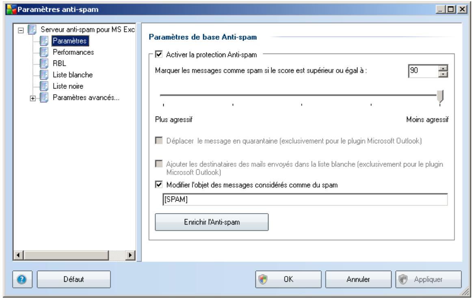Click the icon beside Paramètres avancés
Screen dimensions: 472x298
click(x=44, y=97)
